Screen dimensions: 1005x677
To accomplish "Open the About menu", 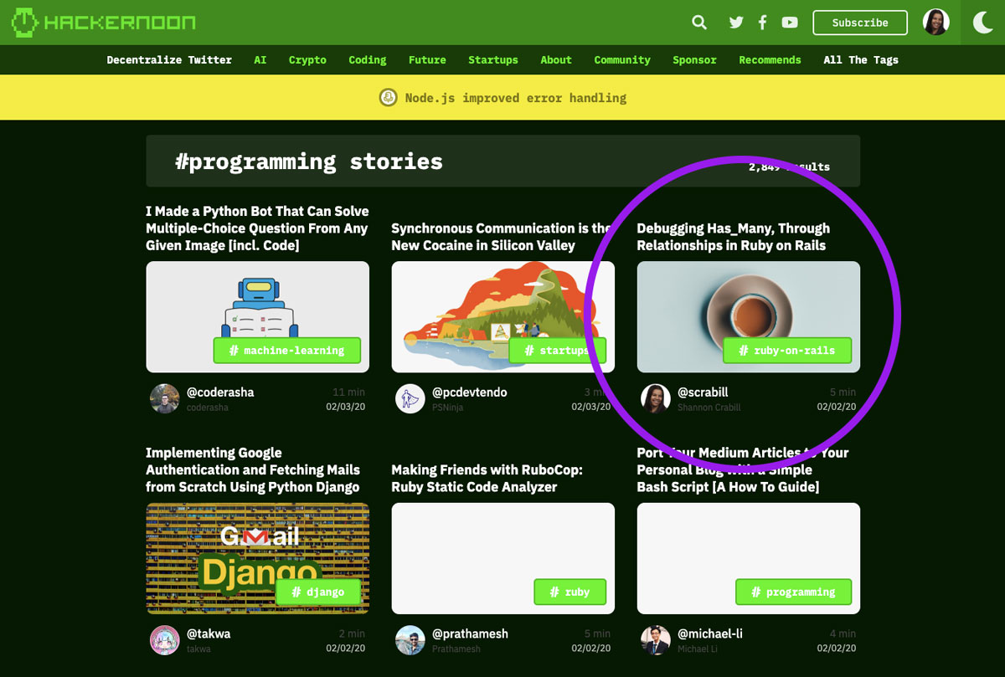I will click(x=556, y=59).
